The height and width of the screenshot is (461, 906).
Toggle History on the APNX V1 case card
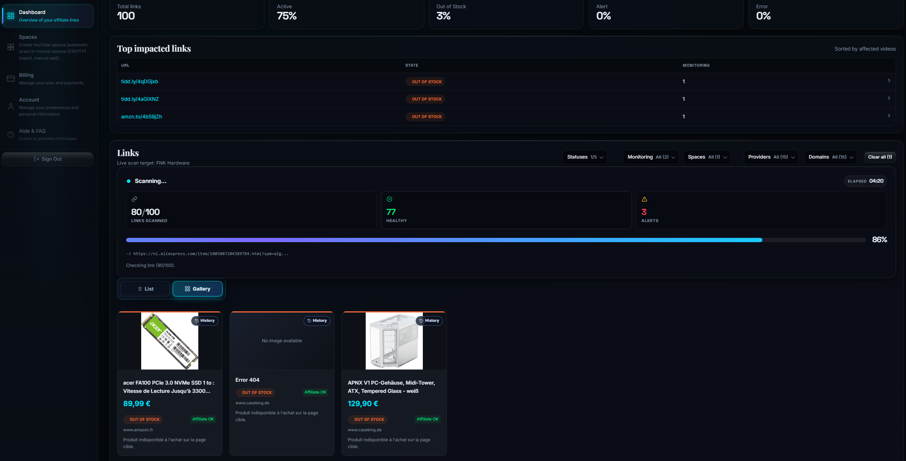click(430, 320)
